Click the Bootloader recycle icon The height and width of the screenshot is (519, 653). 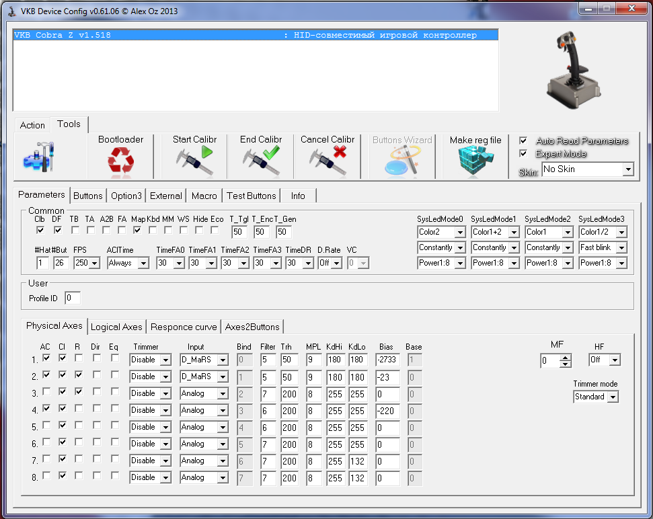point(120,161)
